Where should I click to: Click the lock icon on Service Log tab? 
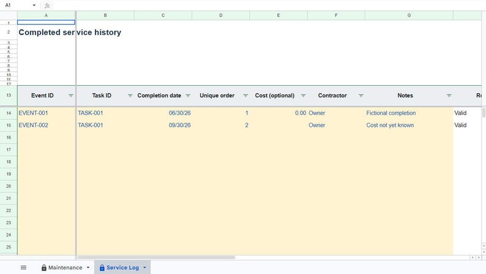coord(102,267)
